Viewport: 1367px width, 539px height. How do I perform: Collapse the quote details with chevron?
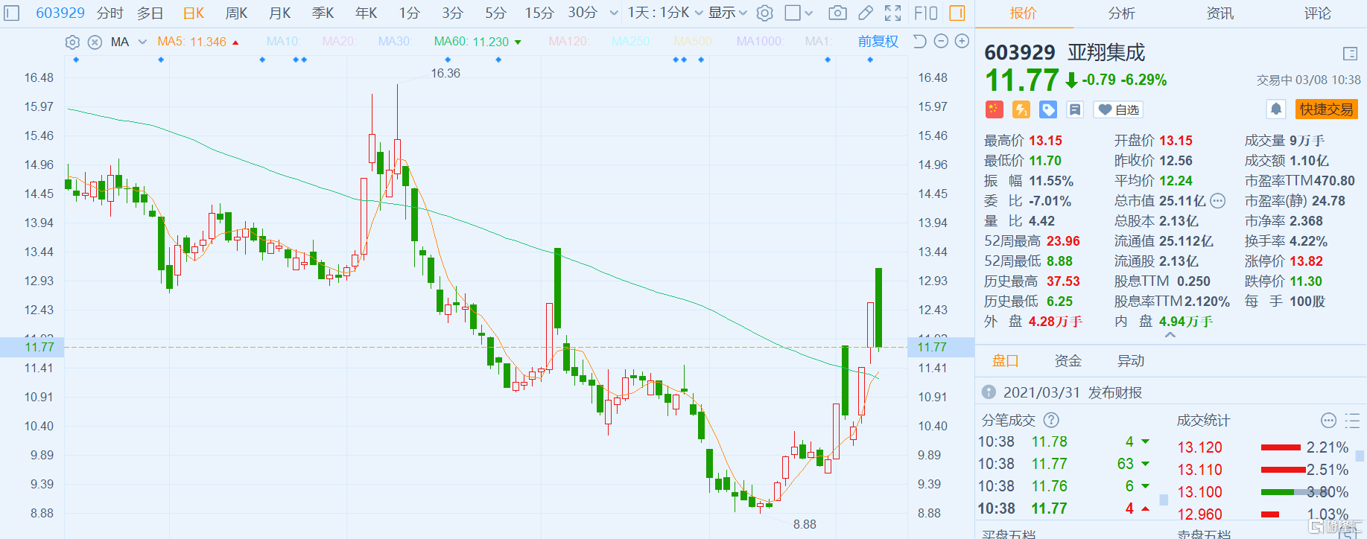1170,336
